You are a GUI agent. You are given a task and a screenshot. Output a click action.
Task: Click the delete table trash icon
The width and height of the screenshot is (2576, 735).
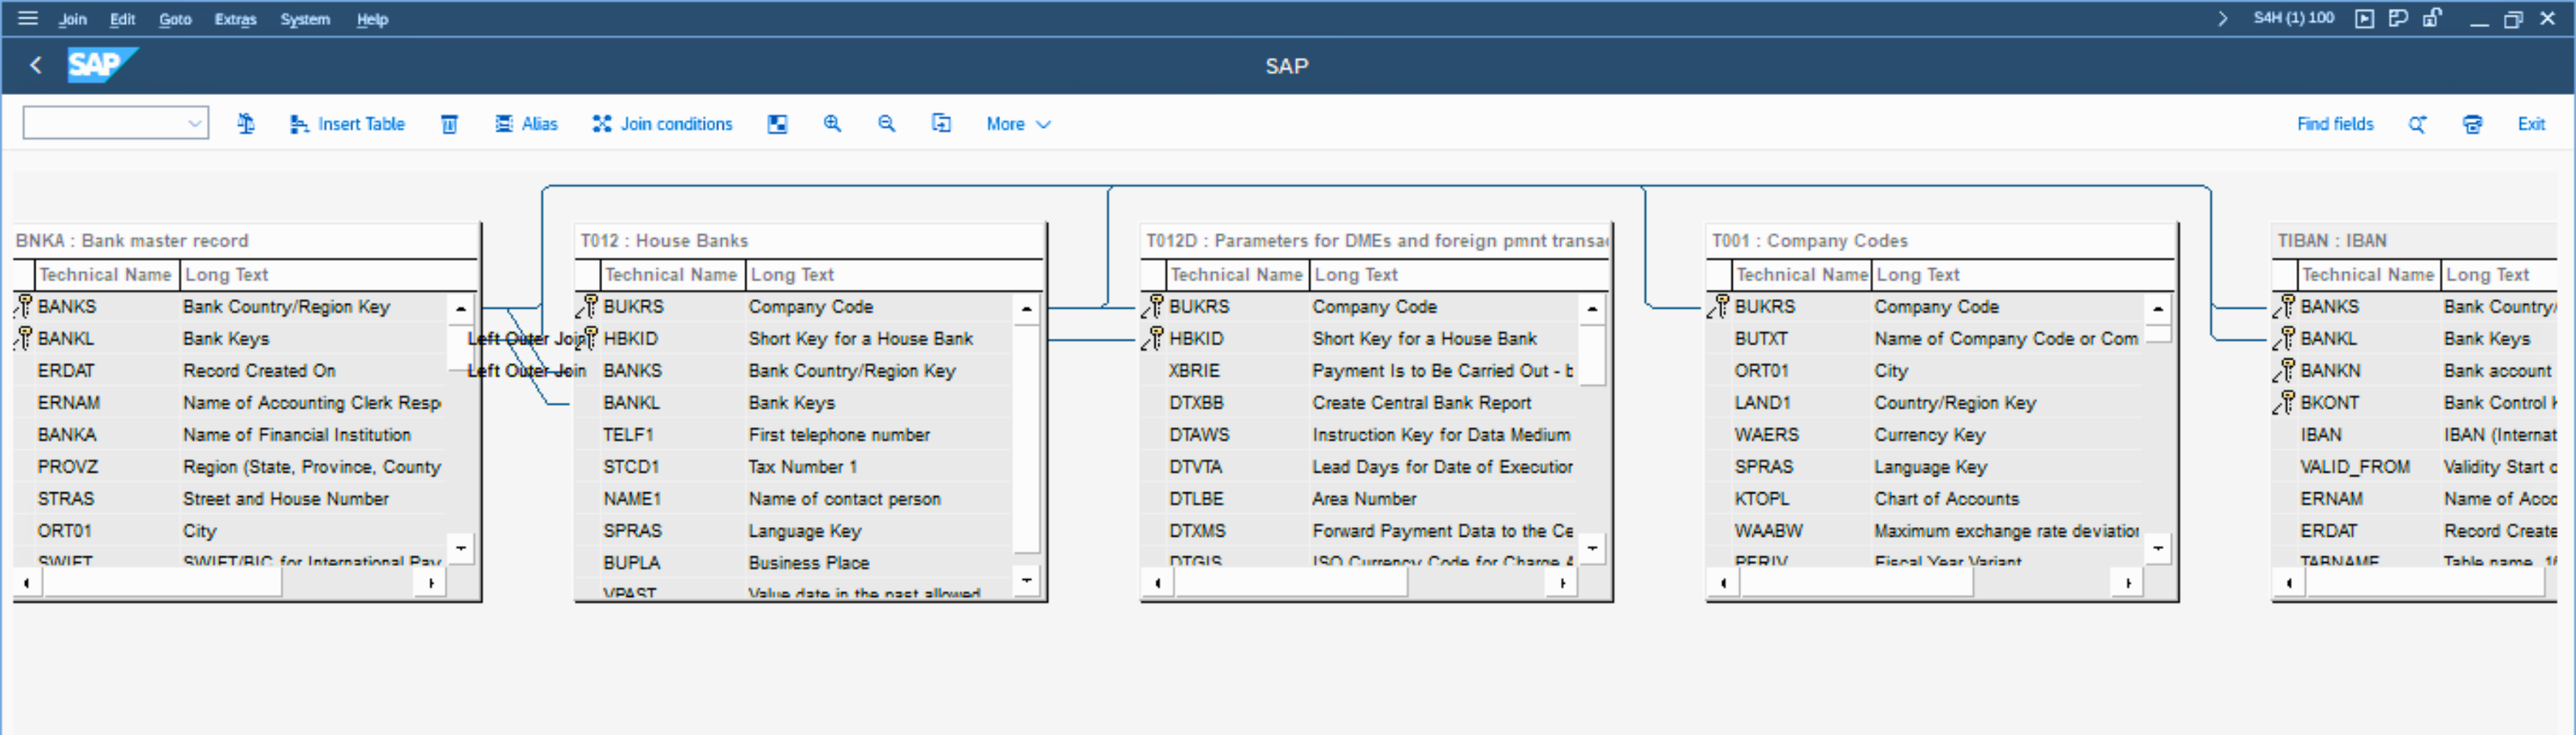(x=449, y=123)
